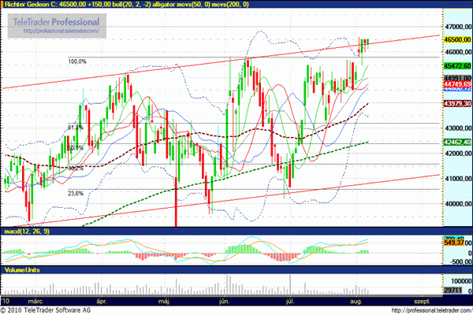Click the ápr. month label on time axis
Viewport: 473px width, 315px height.
(102, 301)
